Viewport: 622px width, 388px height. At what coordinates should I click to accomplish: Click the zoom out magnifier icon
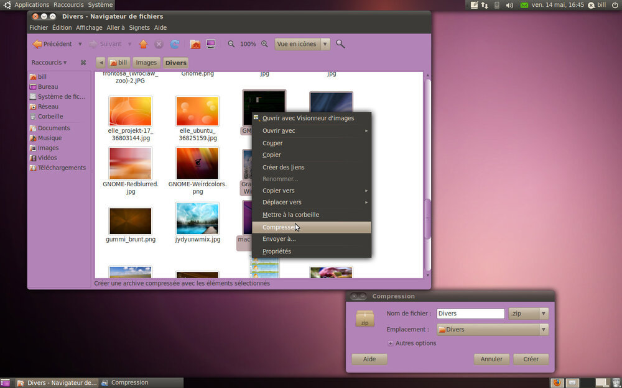[x=231, y=44]
